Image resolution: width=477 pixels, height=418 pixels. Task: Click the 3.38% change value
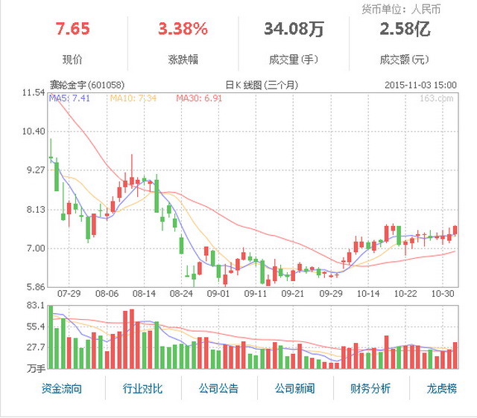183,29
